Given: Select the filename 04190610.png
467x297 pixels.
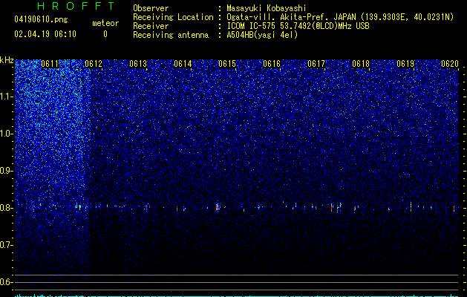Looking at the screenshot, I should 41,20.
